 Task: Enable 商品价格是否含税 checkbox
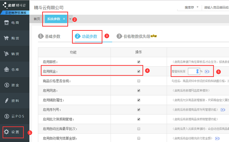pos(139,81)
